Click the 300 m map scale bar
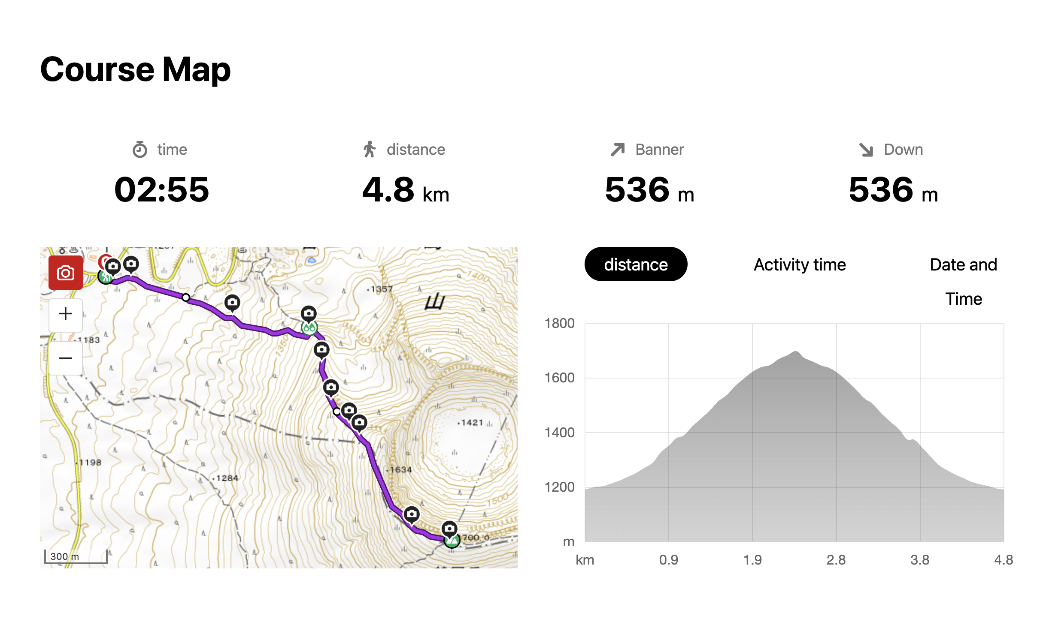 76,557
